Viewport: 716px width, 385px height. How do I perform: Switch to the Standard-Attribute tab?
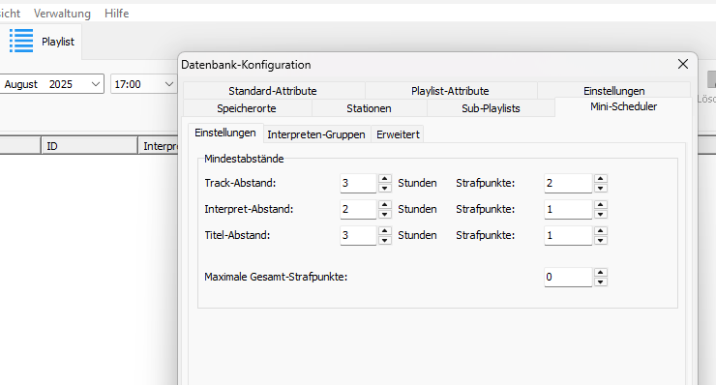point(273,90)
